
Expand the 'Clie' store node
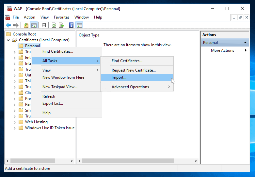[14, 93]
